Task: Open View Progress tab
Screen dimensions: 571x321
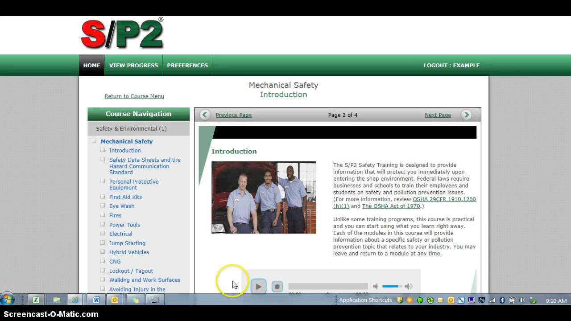Action: click(133, 65)
